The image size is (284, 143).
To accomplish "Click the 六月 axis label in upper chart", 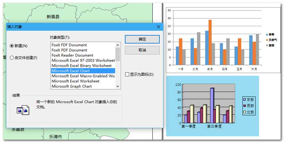I will click(254, 69).
